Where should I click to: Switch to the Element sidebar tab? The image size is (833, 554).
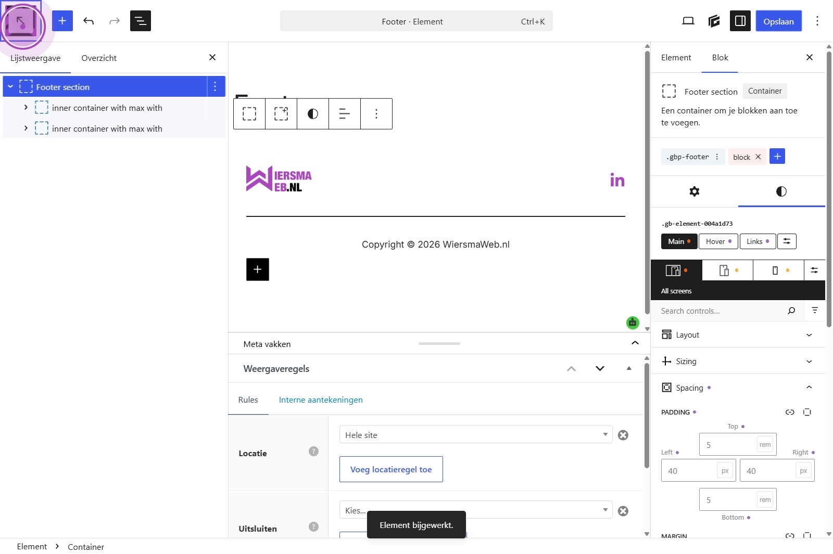tap(676, 57)
